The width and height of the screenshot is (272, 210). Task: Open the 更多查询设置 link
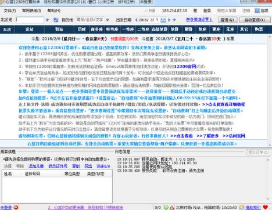pos(199,20)
